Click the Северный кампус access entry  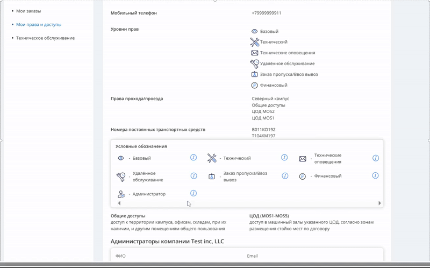[x=270, y=98]
